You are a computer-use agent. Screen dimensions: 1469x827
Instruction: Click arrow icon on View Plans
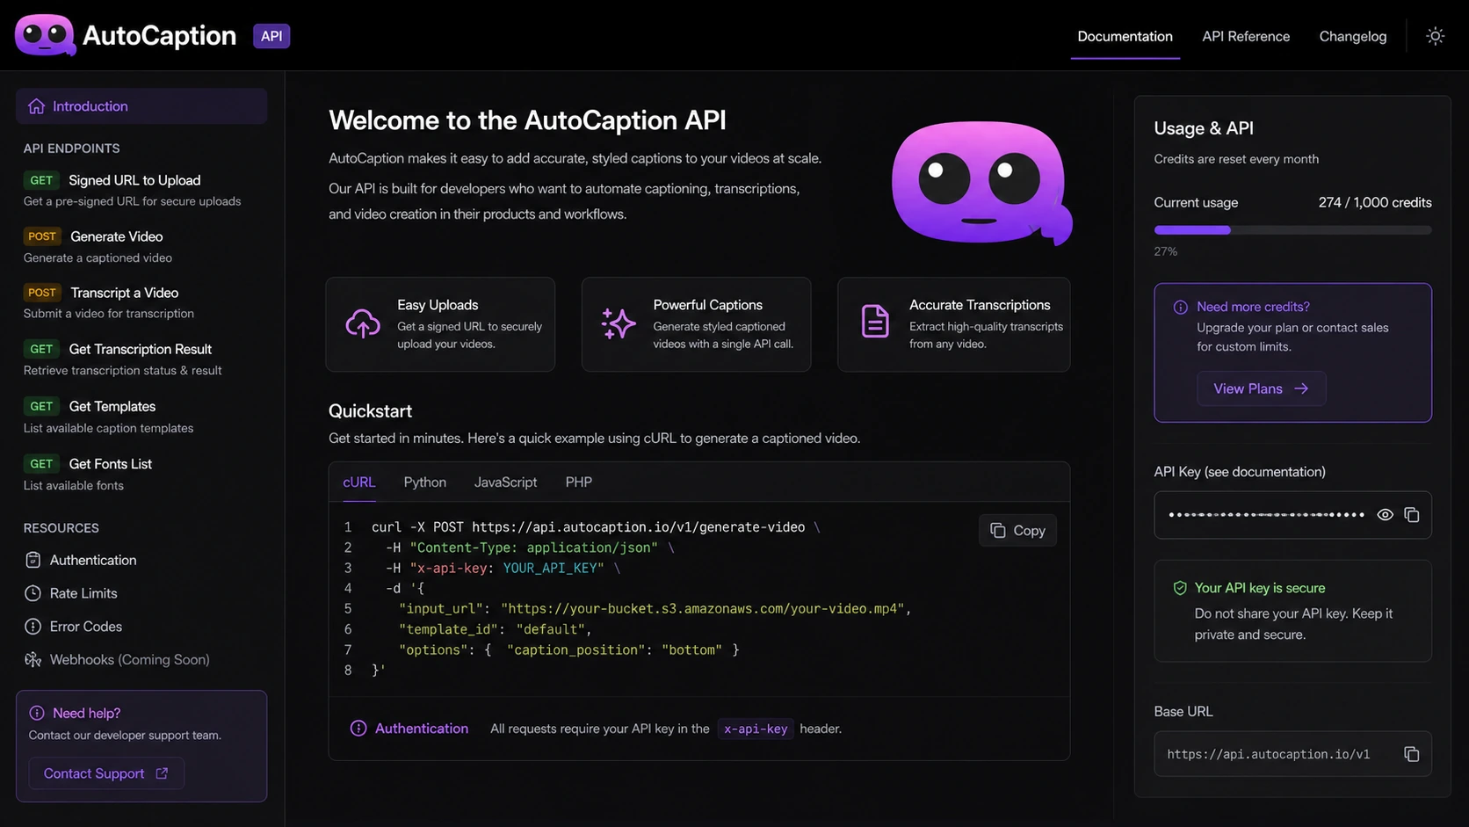[1301, 388]
